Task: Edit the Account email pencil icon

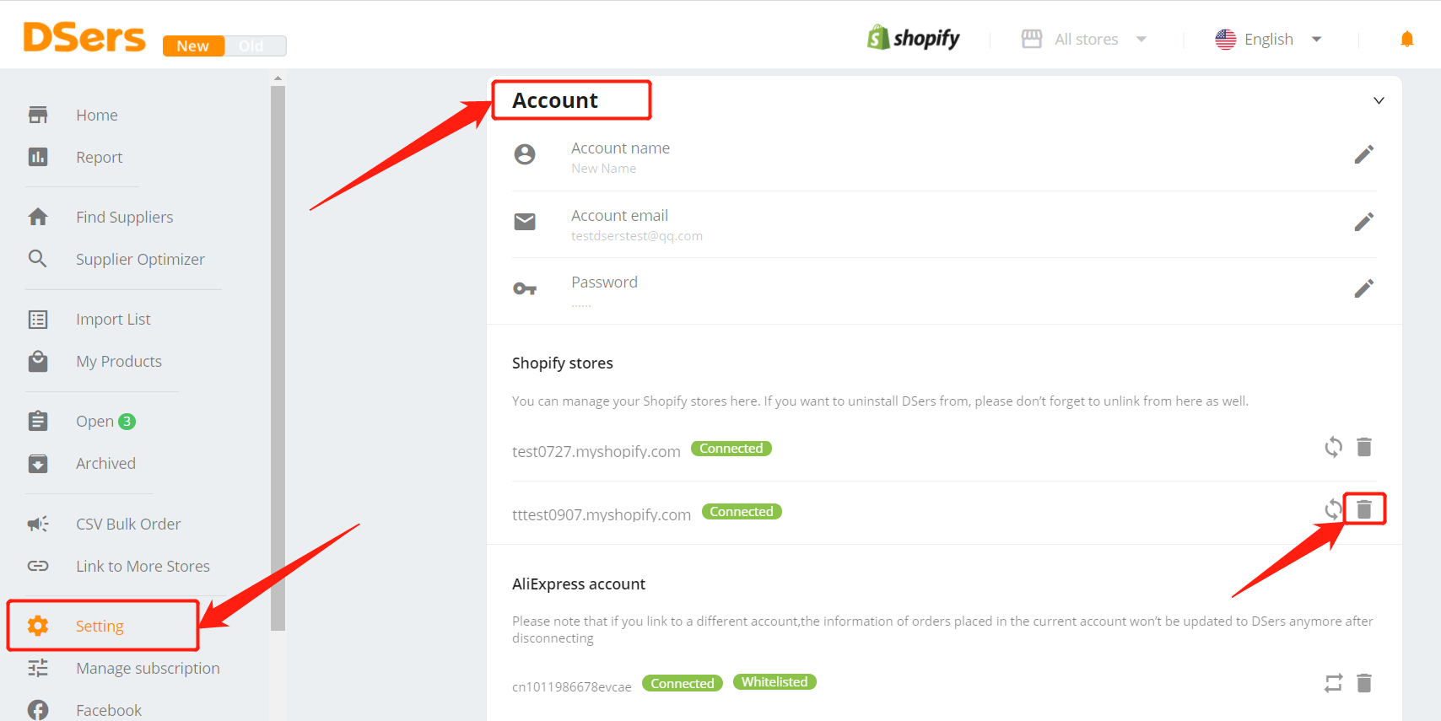Action: [x=1364, y=222]
